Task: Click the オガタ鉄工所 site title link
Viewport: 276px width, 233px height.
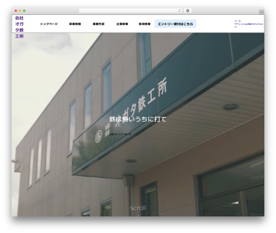Action: [19, 27]
